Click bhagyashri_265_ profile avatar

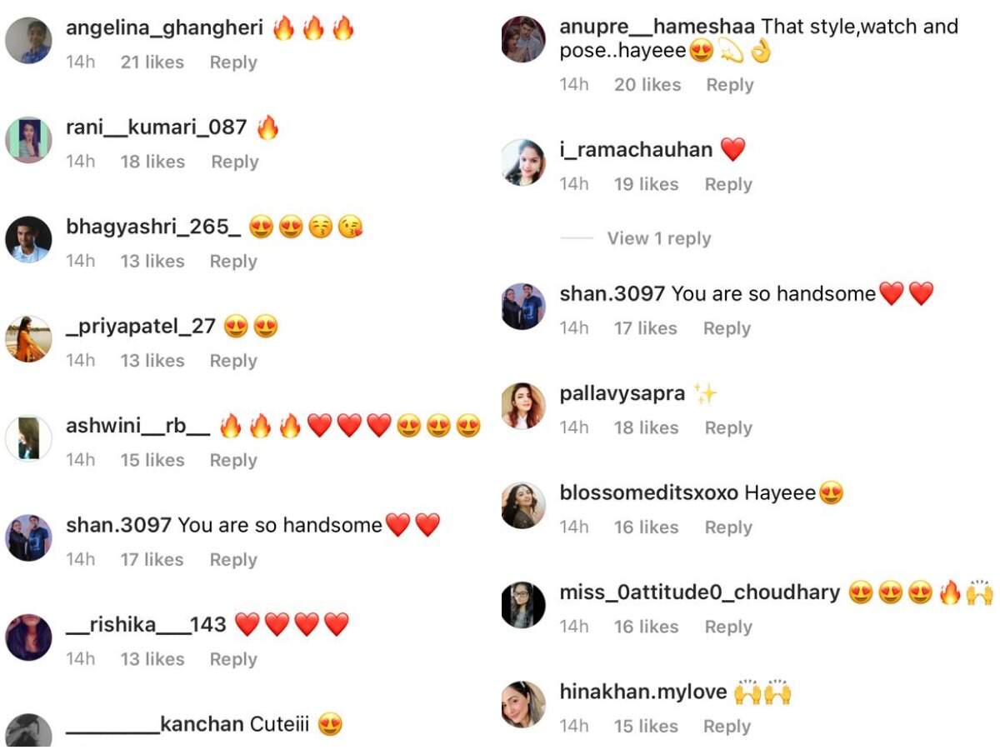pyautogui.click(x=28, y=239)
